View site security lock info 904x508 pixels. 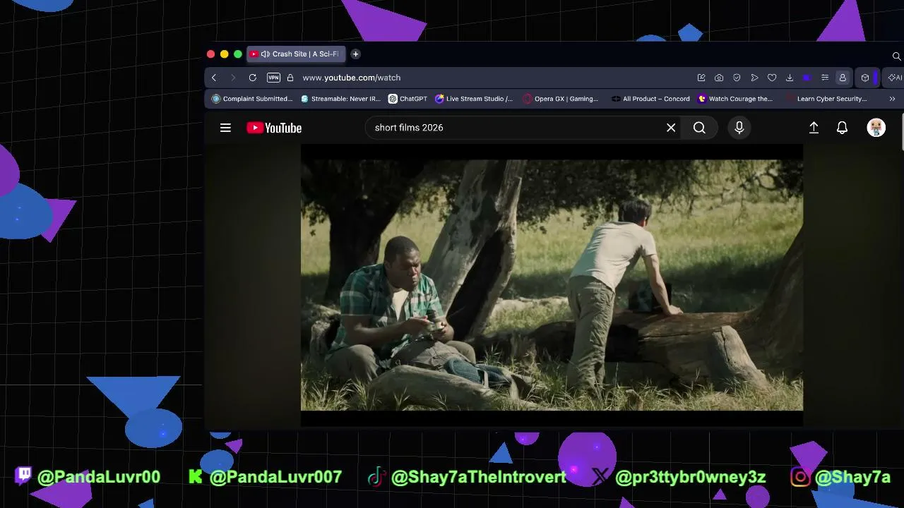(290, 78)
